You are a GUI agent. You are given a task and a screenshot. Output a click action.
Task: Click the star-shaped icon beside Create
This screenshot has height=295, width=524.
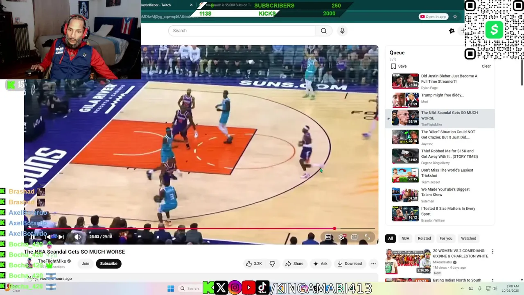[x=452, y=31]
